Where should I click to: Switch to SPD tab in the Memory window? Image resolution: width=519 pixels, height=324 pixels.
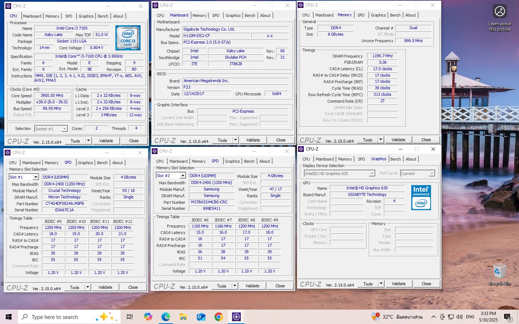tap(361, 15)
